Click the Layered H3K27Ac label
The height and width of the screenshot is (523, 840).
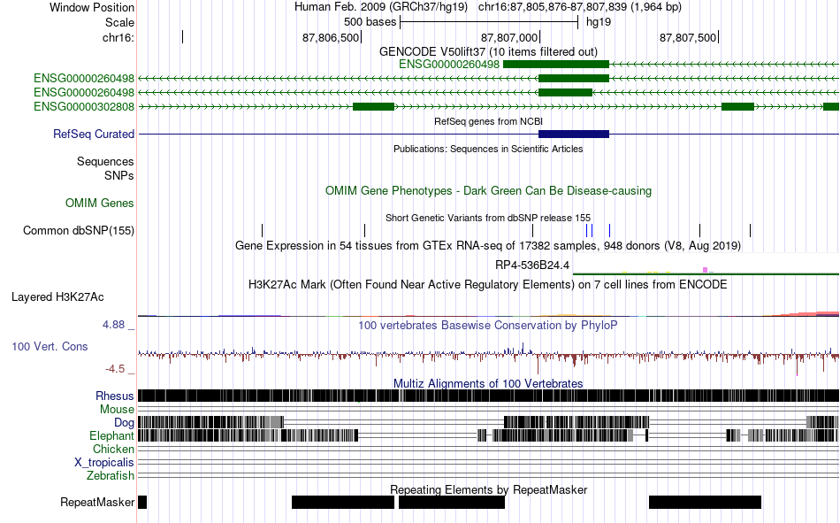57,297
